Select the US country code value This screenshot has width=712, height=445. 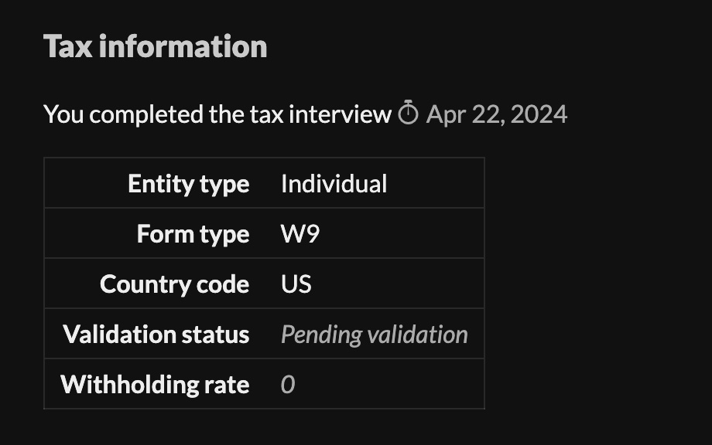click(x=296, y=284)
